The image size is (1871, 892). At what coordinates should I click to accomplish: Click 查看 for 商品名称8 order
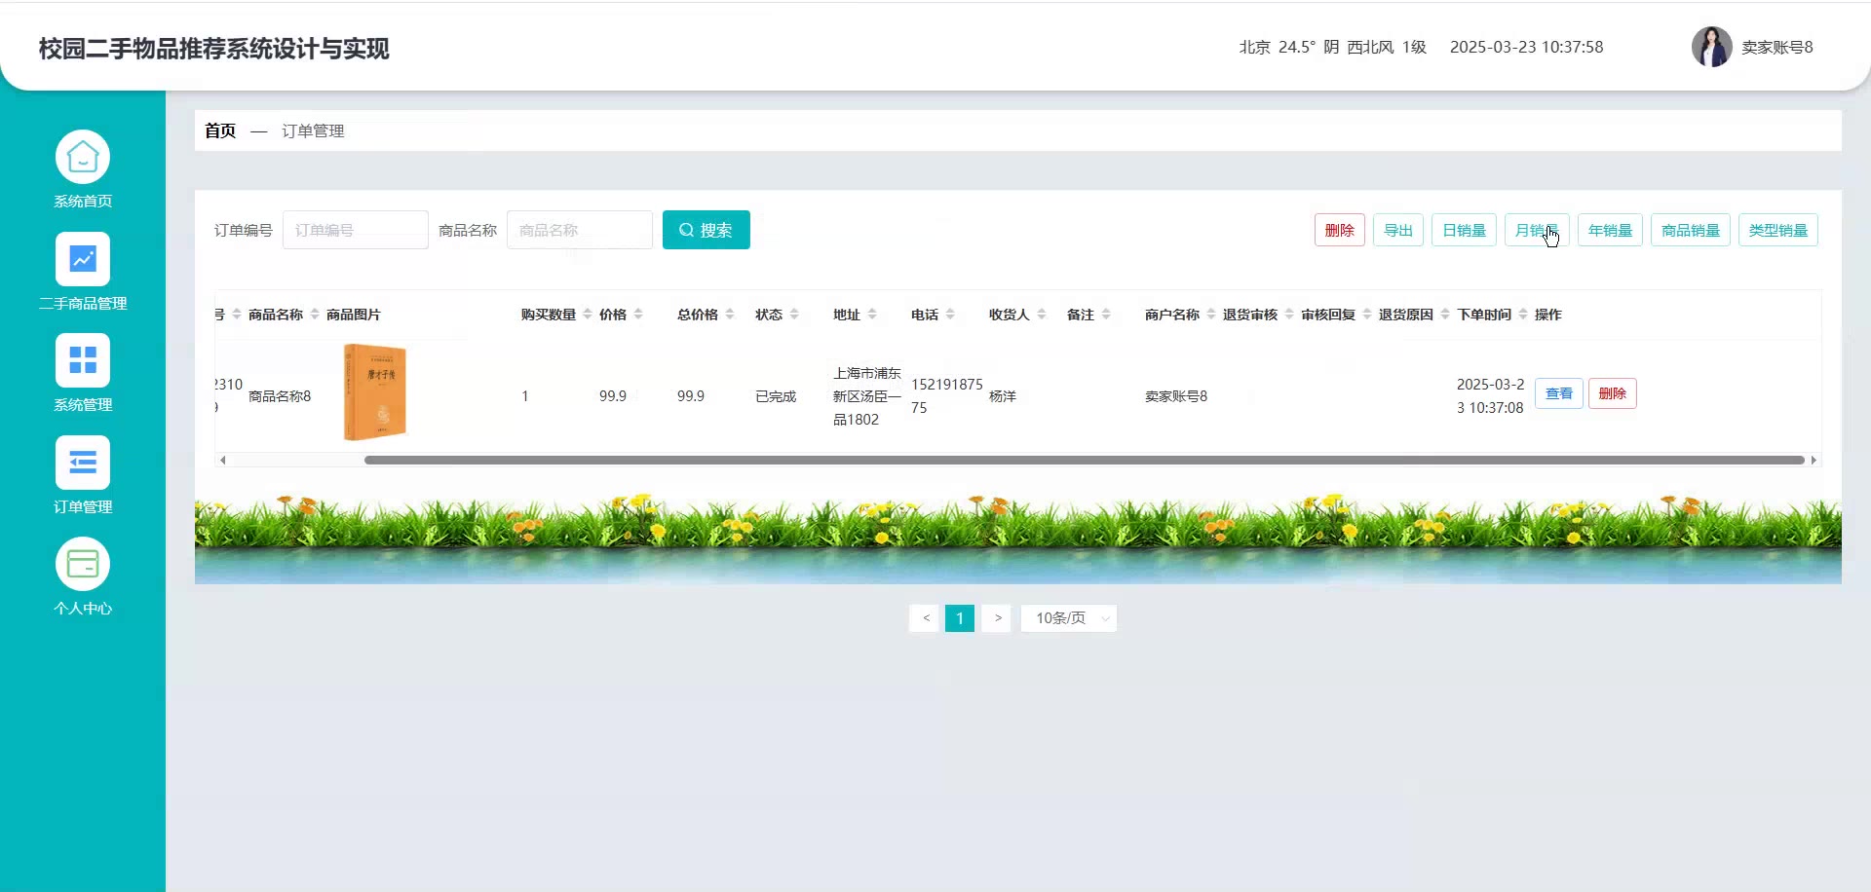[1559, 393]
